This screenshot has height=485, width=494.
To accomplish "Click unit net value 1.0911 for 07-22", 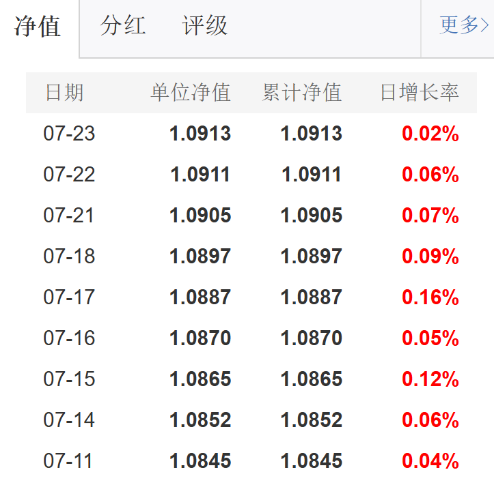I will click(200, 174).
